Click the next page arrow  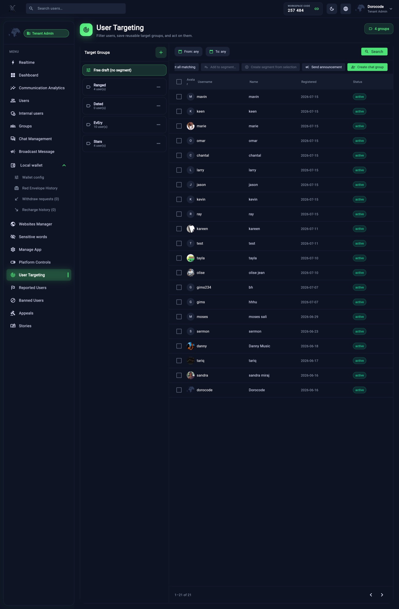click(382, 595)
